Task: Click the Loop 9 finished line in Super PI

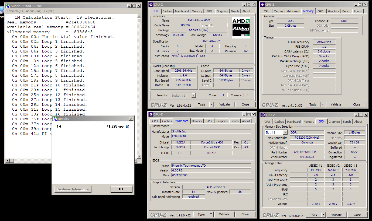Action: (x=48, y=80)
